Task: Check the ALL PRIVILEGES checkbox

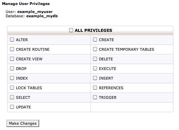Action: click(x=71, y=30)
